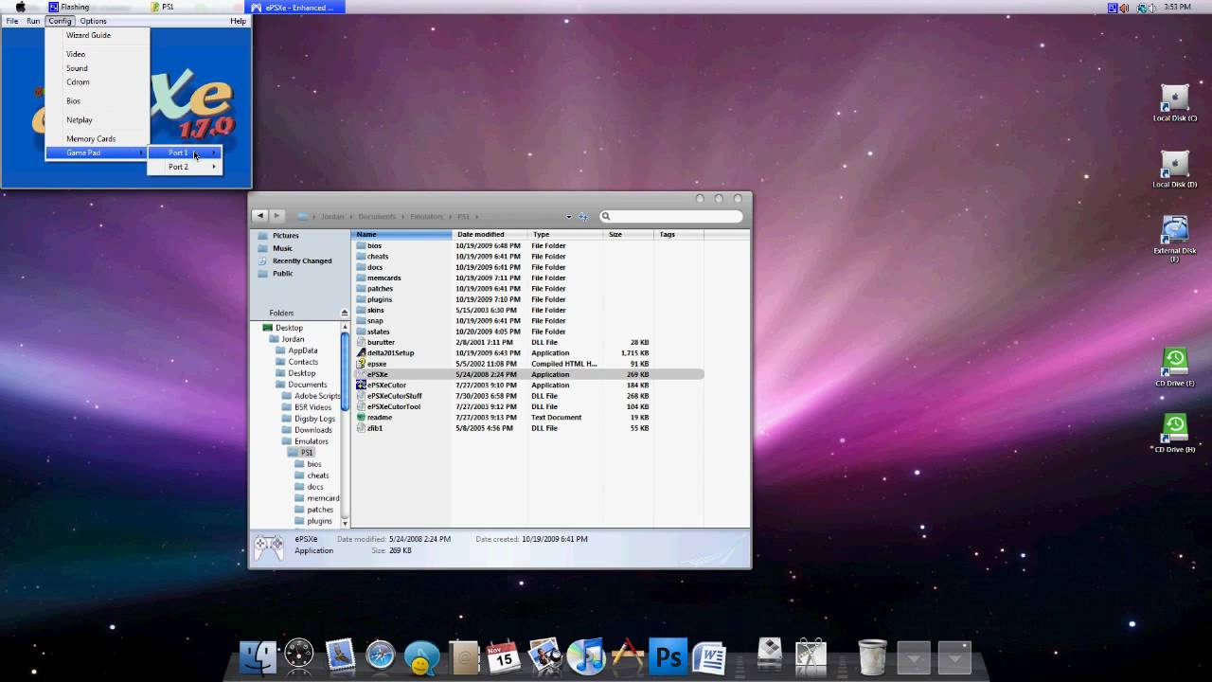Select Wizard Guide from Config menu
The height and width of the screenshot is (682, 1212).
[x=88, y=35]
